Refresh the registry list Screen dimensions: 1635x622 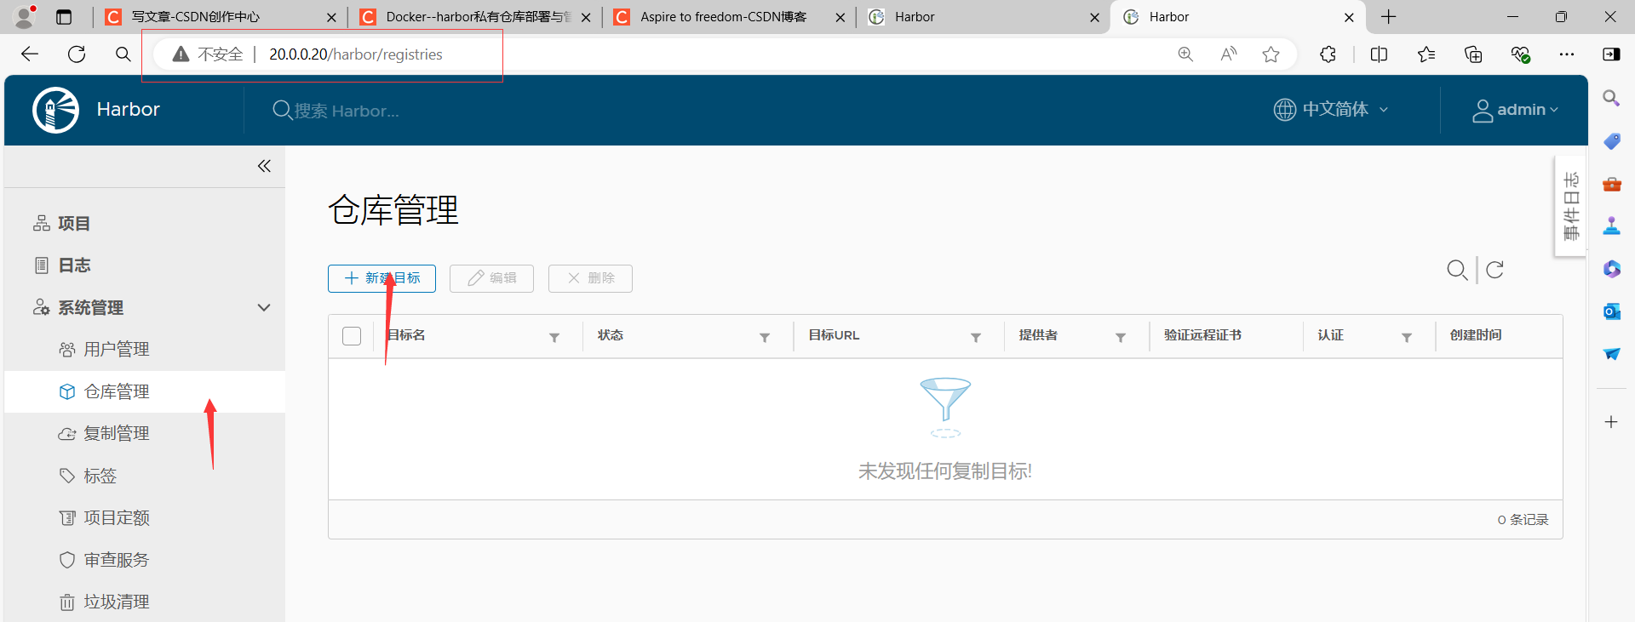pos(1494,270)
